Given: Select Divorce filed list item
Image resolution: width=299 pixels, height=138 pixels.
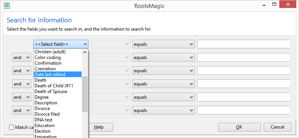Looking at the screenshot, I should pos(58,114).
